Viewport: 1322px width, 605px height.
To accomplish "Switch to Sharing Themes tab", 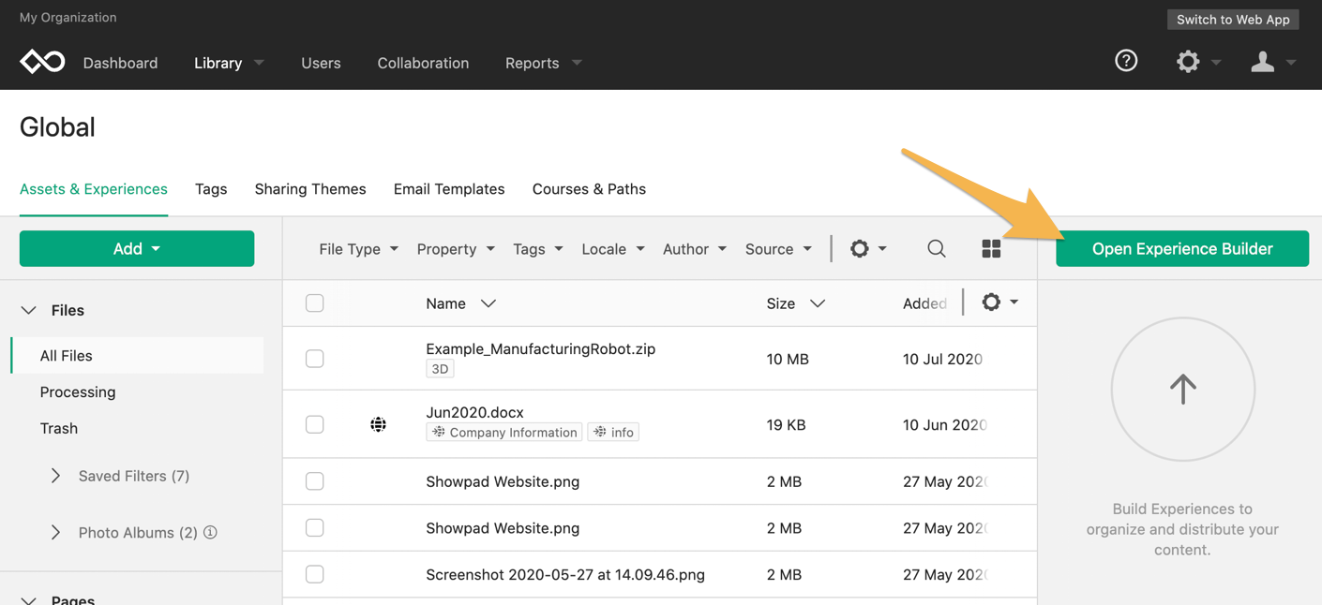I will (x=310, y=189).
